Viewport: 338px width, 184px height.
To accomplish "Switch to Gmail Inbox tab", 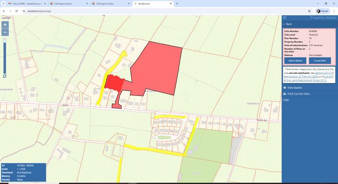I will (x=27, y=4).
